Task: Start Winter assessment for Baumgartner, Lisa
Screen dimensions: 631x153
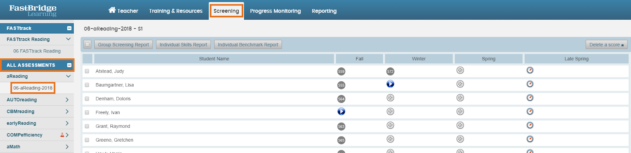Action: 390,84
